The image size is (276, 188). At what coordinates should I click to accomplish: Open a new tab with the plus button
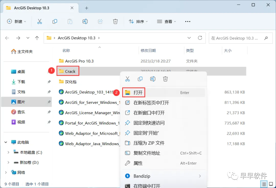click(x=86, y=8)
